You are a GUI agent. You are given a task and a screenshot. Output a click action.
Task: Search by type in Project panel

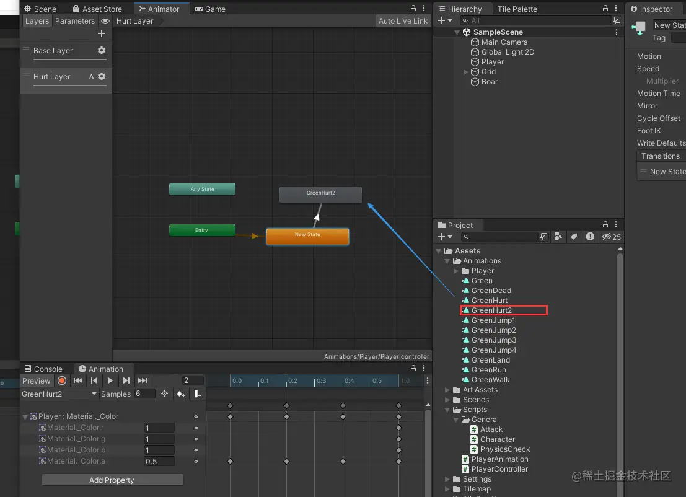(558, 237)
